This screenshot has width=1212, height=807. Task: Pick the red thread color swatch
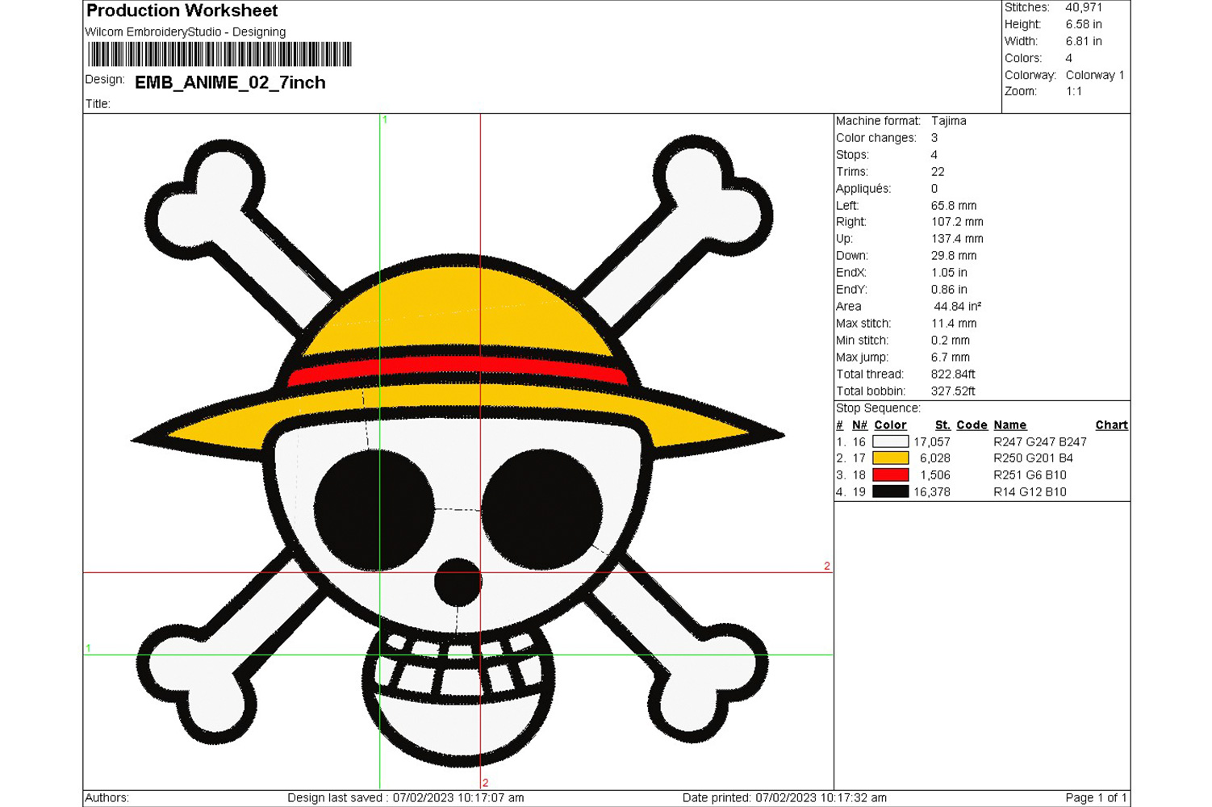tap(890, 475)
